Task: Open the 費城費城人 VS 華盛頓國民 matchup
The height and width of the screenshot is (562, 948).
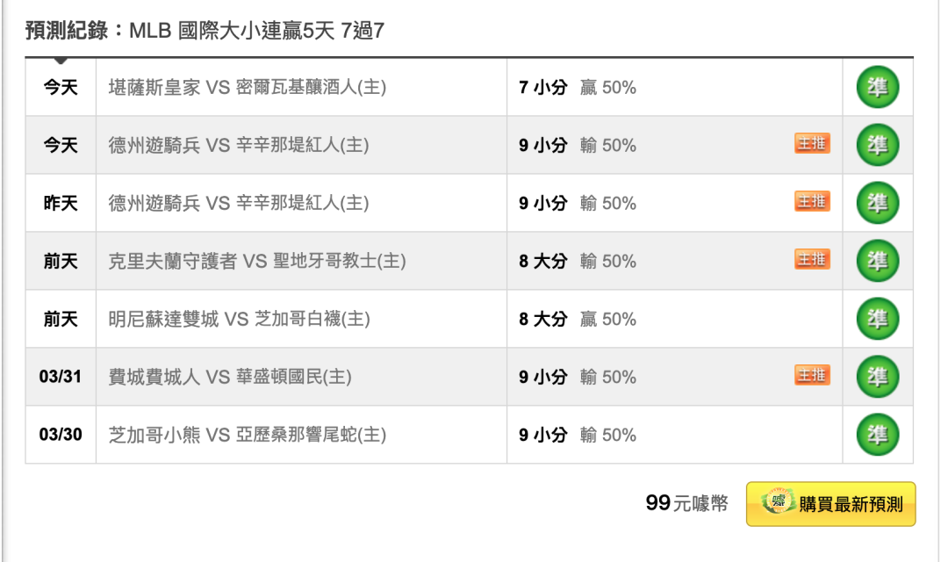Action: [x=230, y=377]
